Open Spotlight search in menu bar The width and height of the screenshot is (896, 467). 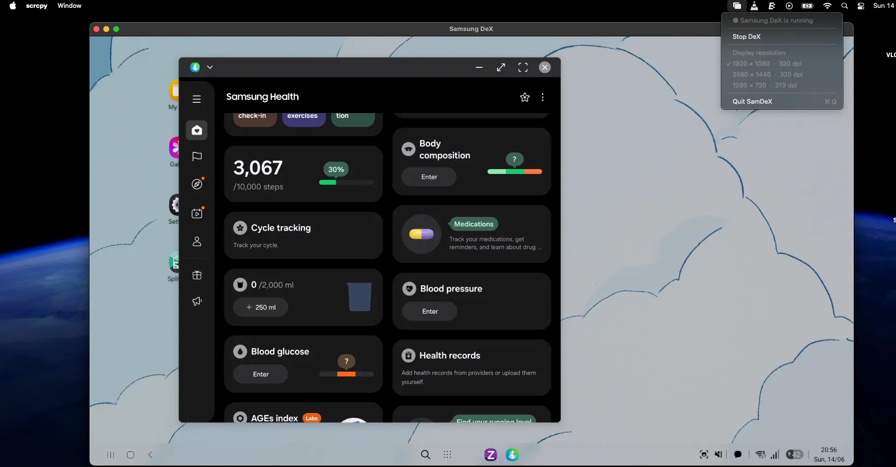(844, 6)
